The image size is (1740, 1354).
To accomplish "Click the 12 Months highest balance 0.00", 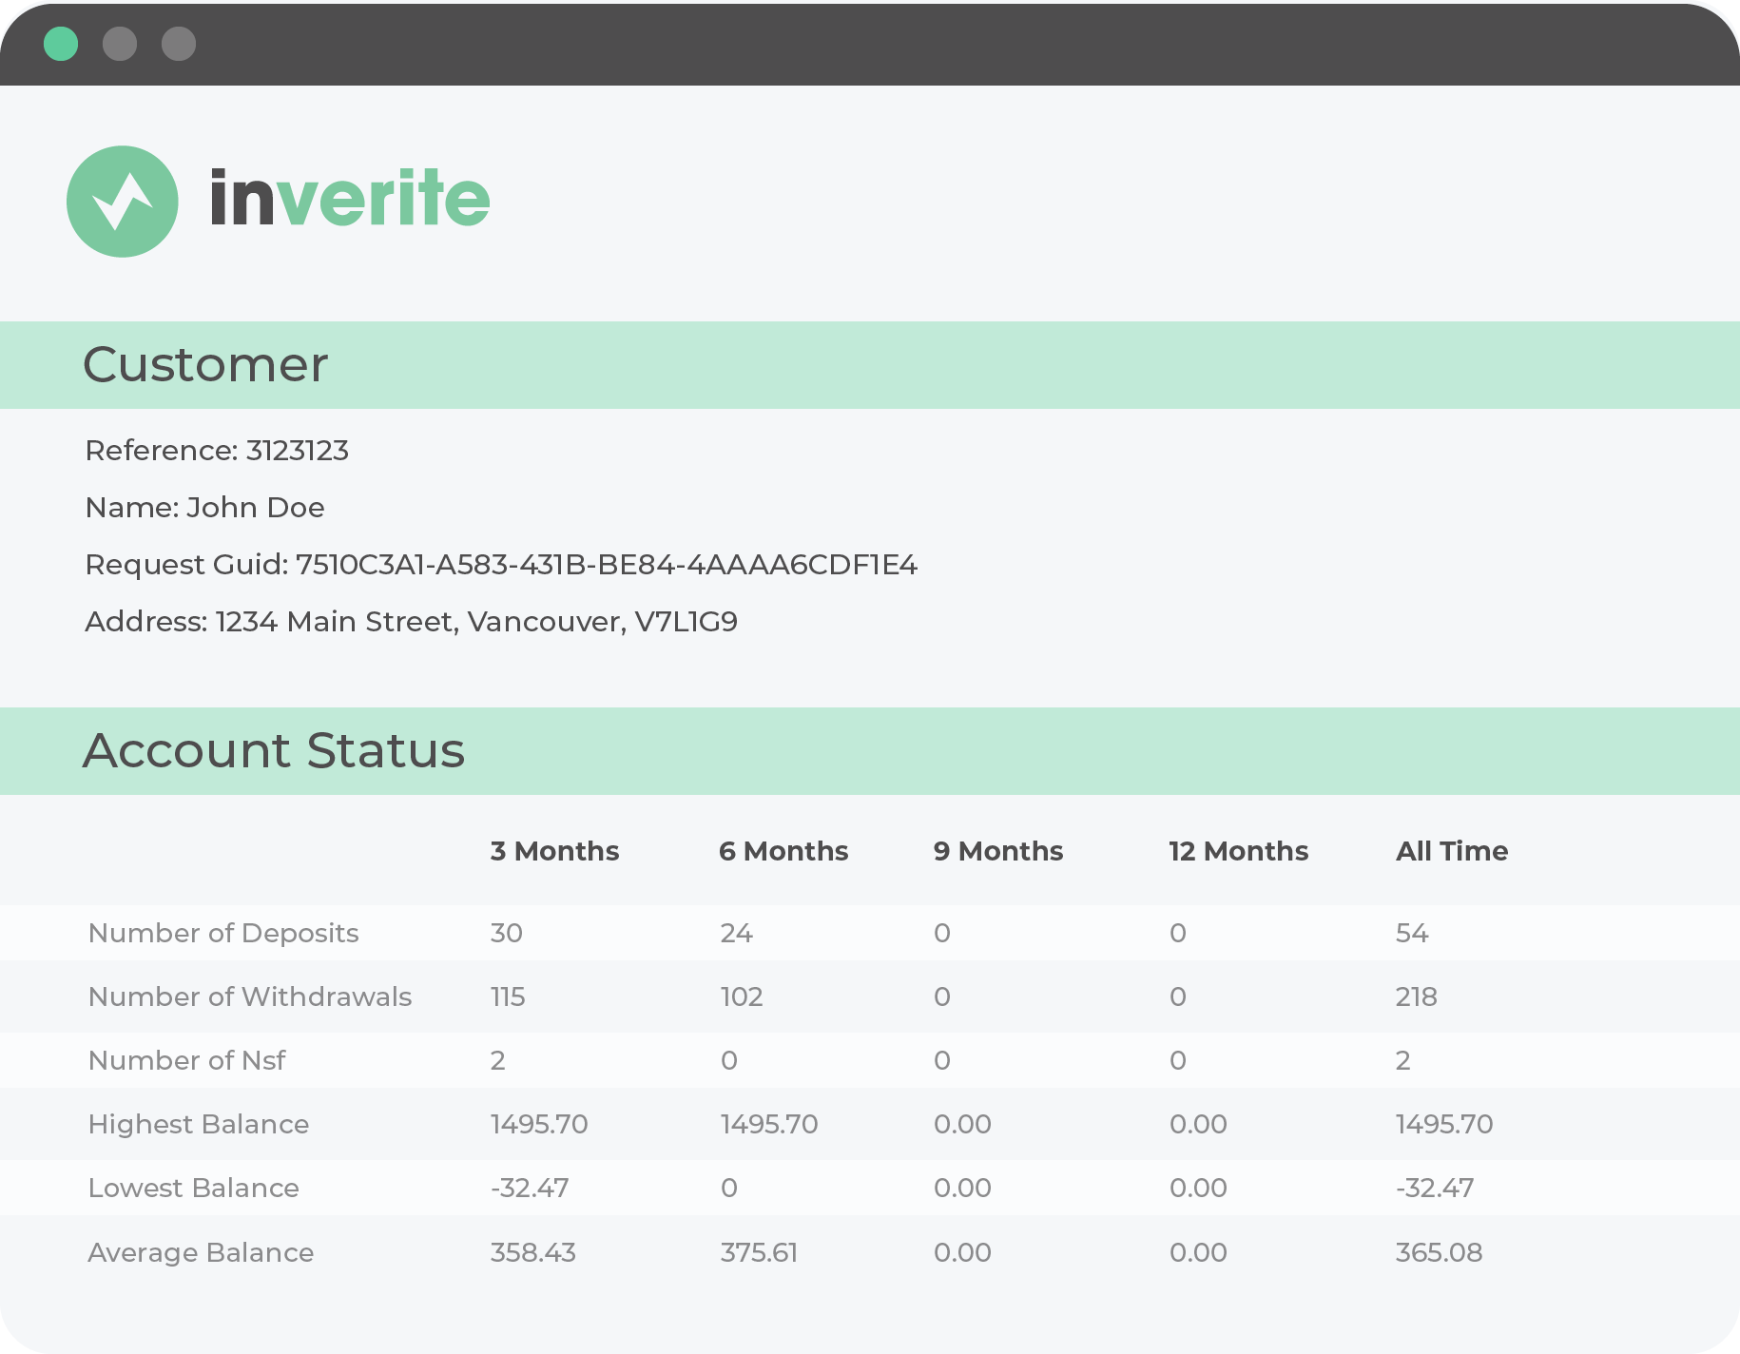I will click(x=1198, y=1124).
